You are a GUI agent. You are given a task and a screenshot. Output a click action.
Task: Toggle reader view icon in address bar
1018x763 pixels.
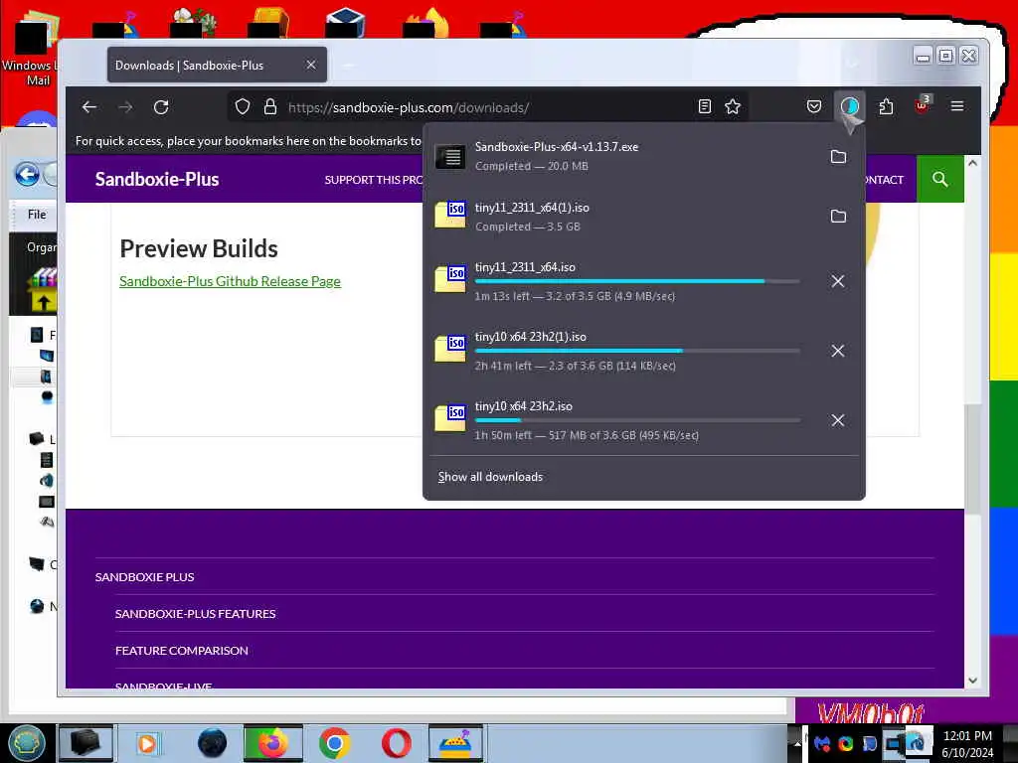(x=705, y=106)
